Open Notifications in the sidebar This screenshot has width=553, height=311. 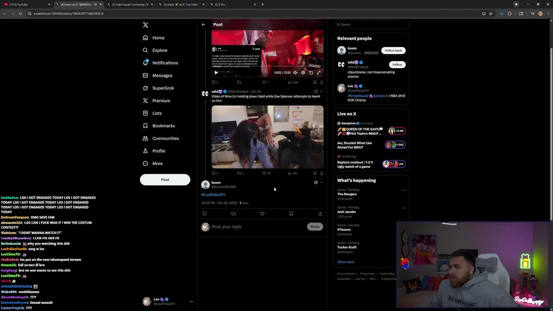coord(160,63)
